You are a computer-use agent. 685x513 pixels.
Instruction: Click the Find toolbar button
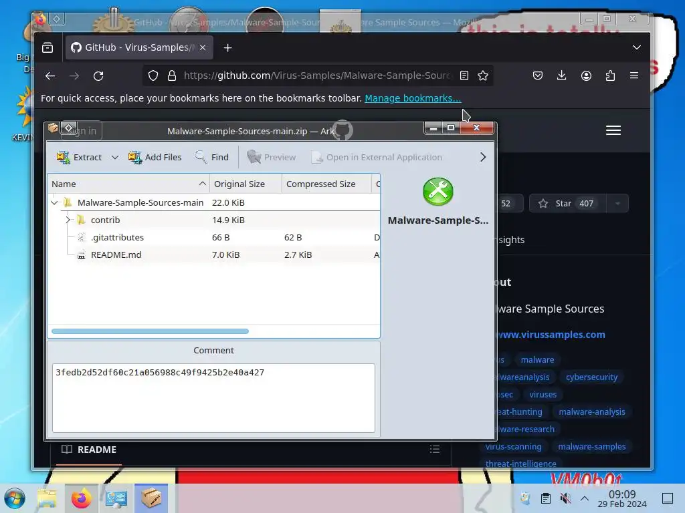(212, 157)
